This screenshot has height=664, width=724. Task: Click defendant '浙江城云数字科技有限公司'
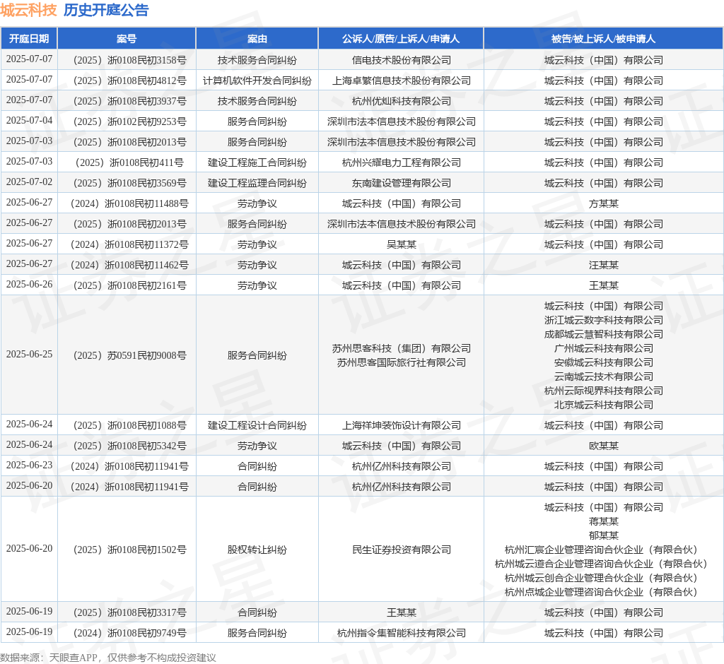(604, 320)
